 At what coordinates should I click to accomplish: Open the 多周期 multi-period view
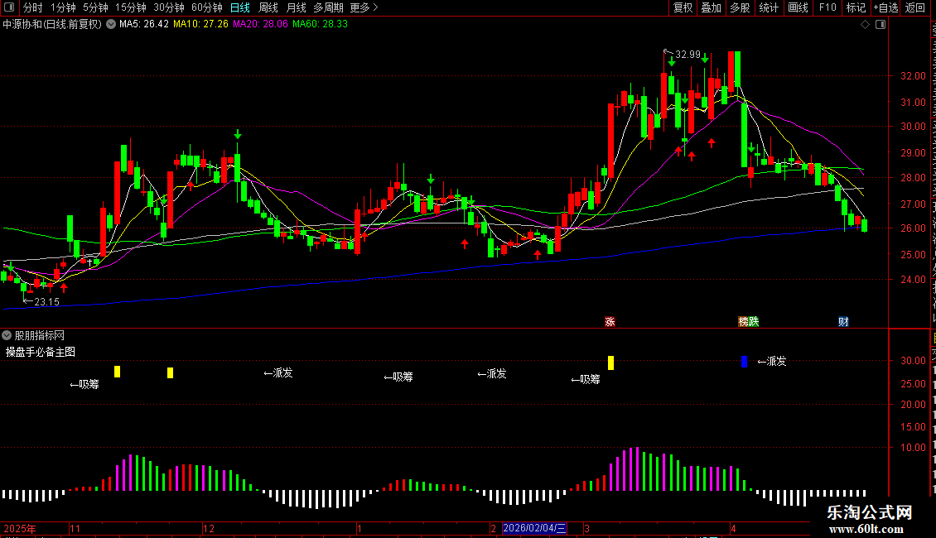click(x=328, y=7)
